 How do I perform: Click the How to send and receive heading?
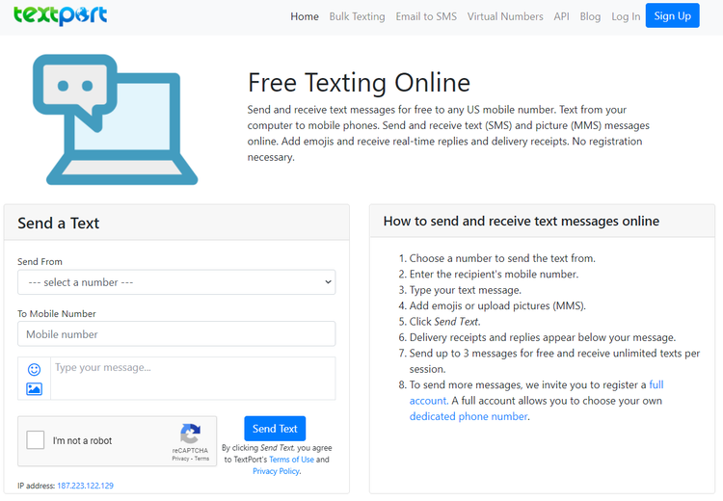tap(521, 222)
